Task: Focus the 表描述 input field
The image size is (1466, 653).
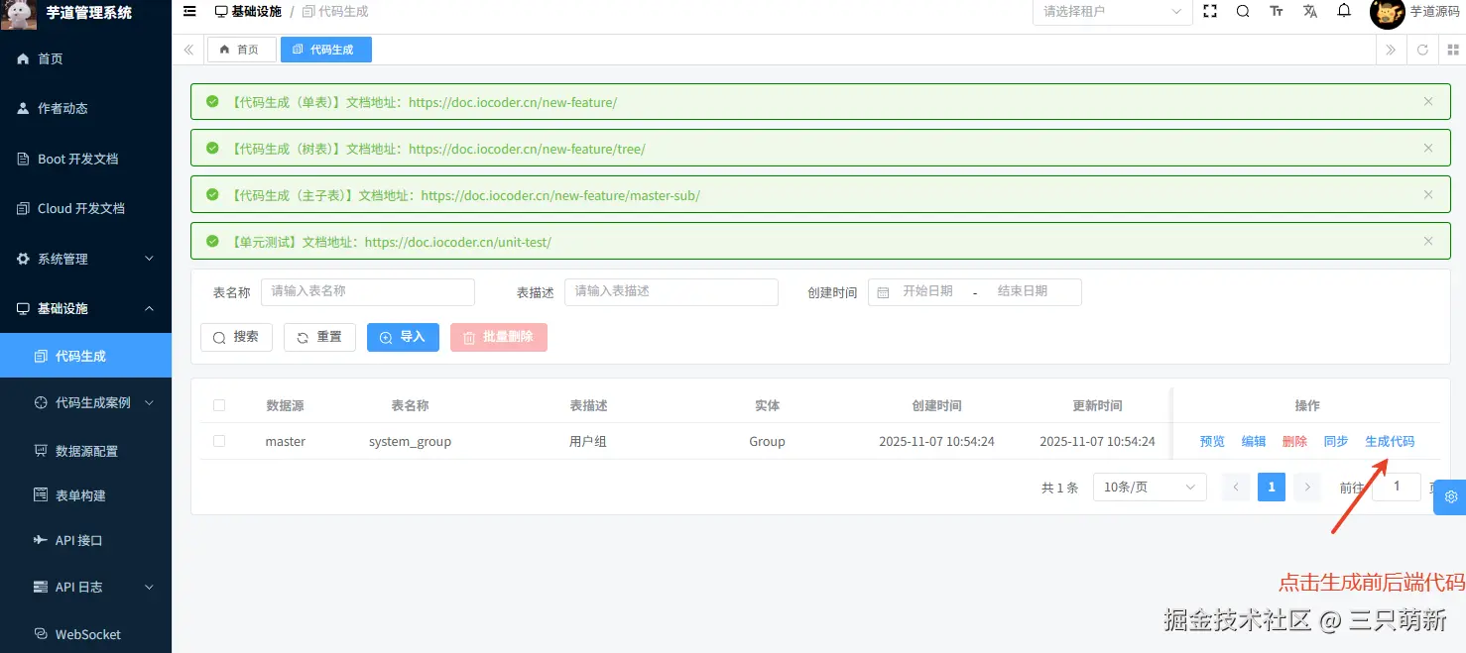Action: pos(672,291)
